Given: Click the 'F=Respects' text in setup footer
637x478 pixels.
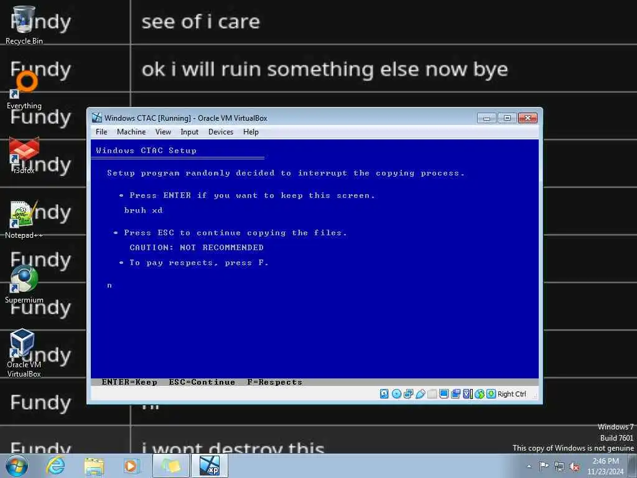Looking at the screenshot, I should click(274, 382).
